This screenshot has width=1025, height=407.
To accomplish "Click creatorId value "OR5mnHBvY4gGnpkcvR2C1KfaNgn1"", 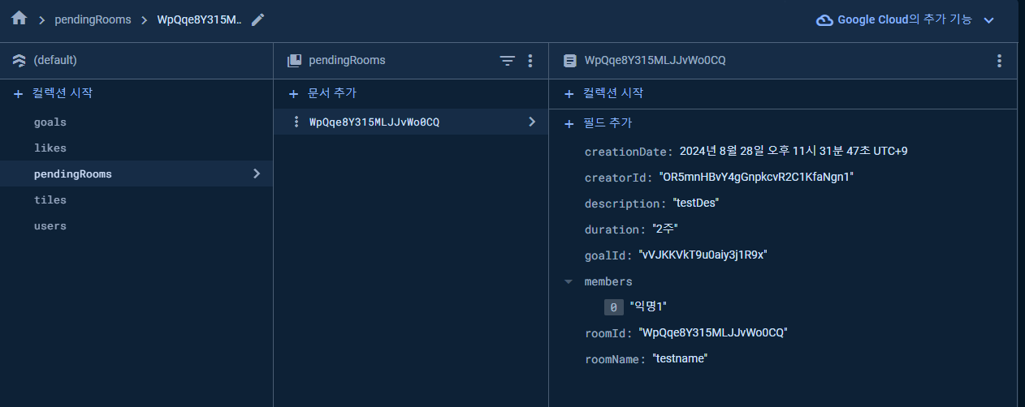I will (756, 177).
